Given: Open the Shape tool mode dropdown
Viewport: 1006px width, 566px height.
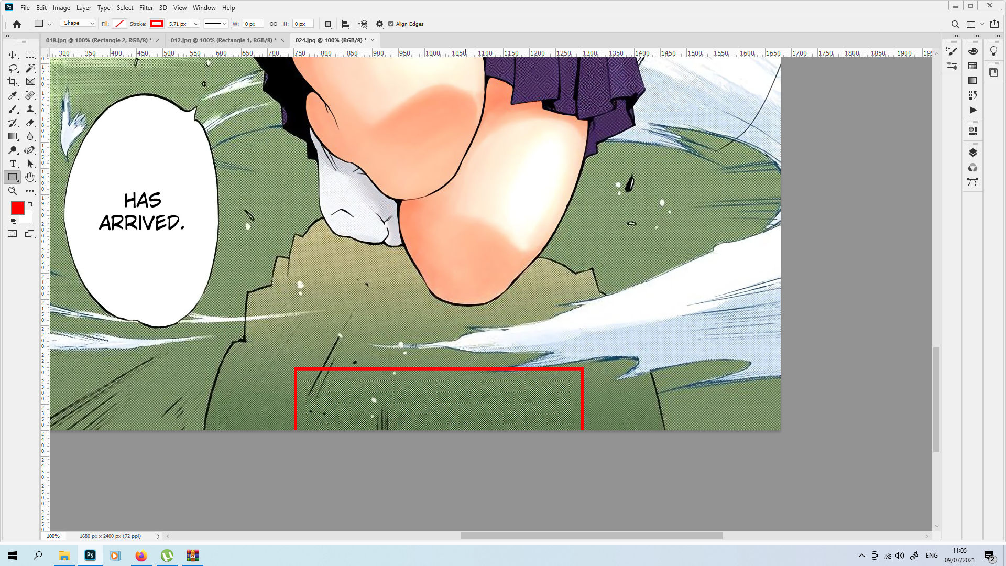Looking at the screenshot, I should tap(78, 24).
